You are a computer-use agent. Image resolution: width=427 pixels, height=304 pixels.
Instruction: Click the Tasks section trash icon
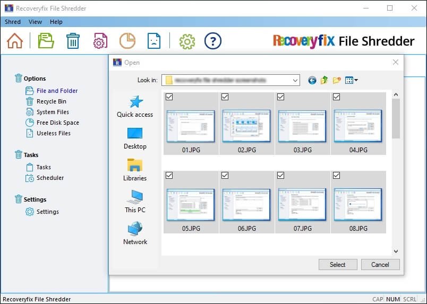pyautogui.click(x=18, y=154)
